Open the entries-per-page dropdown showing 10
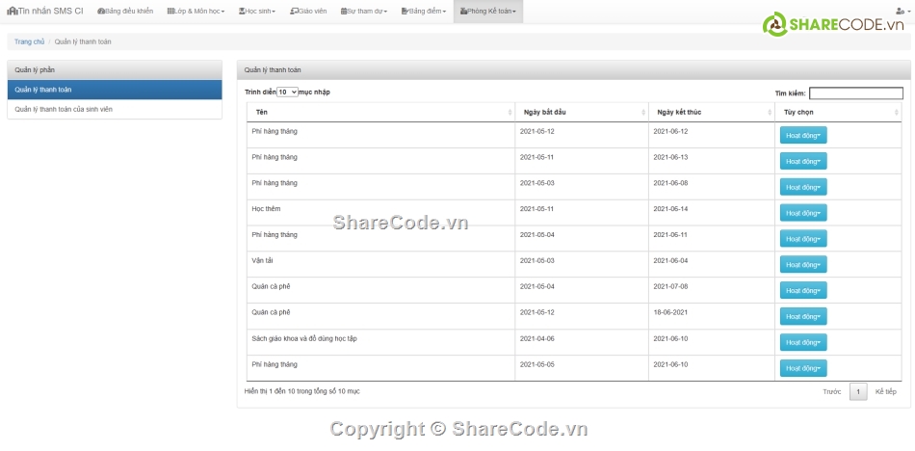 (x=287, y=93)
